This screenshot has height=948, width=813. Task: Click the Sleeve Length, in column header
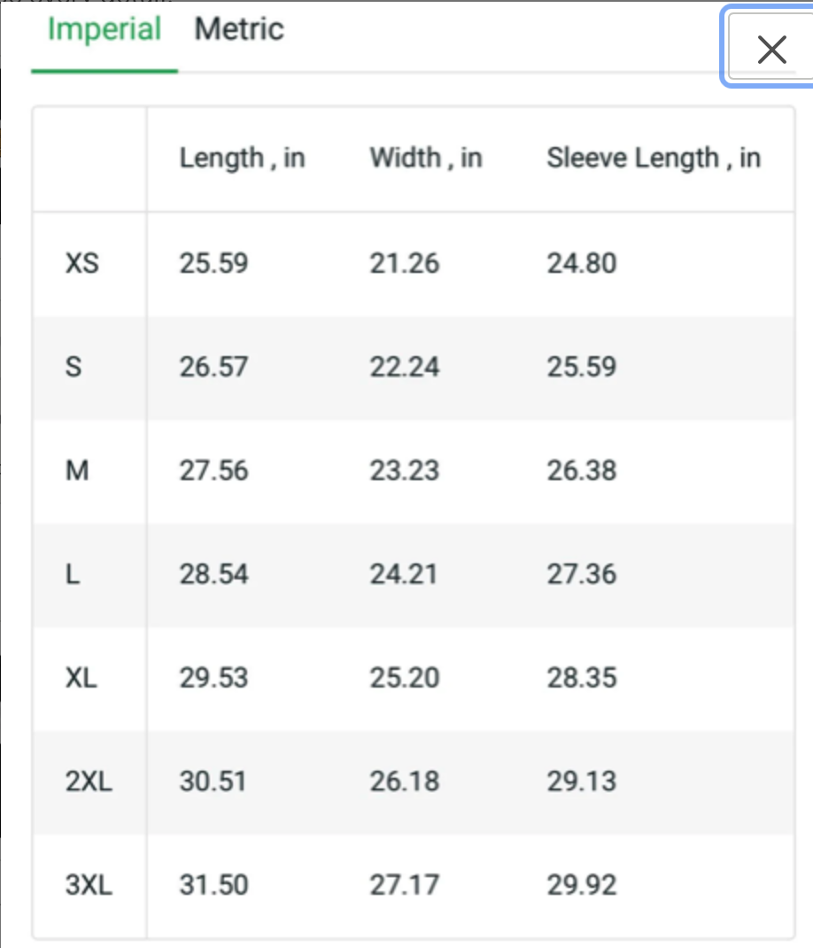coord(654,159)
